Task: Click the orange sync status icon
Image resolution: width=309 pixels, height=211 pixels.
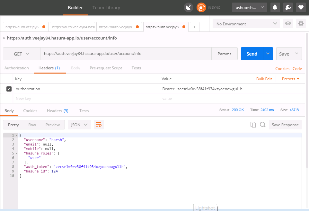Action: pyautogui.click(x=201, y=8)
